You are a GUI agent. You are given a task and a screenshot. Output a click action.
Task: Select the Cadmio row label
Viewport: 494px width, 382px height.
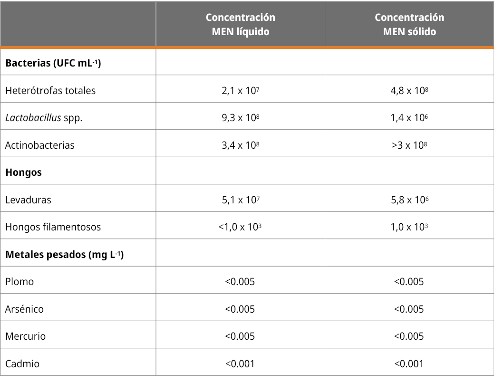[x=22, y=364]
